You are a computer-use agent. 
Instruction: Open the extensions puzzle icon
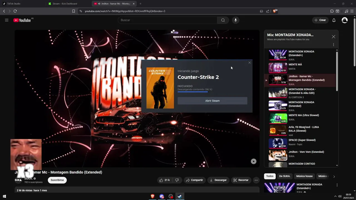coord(332,11)
